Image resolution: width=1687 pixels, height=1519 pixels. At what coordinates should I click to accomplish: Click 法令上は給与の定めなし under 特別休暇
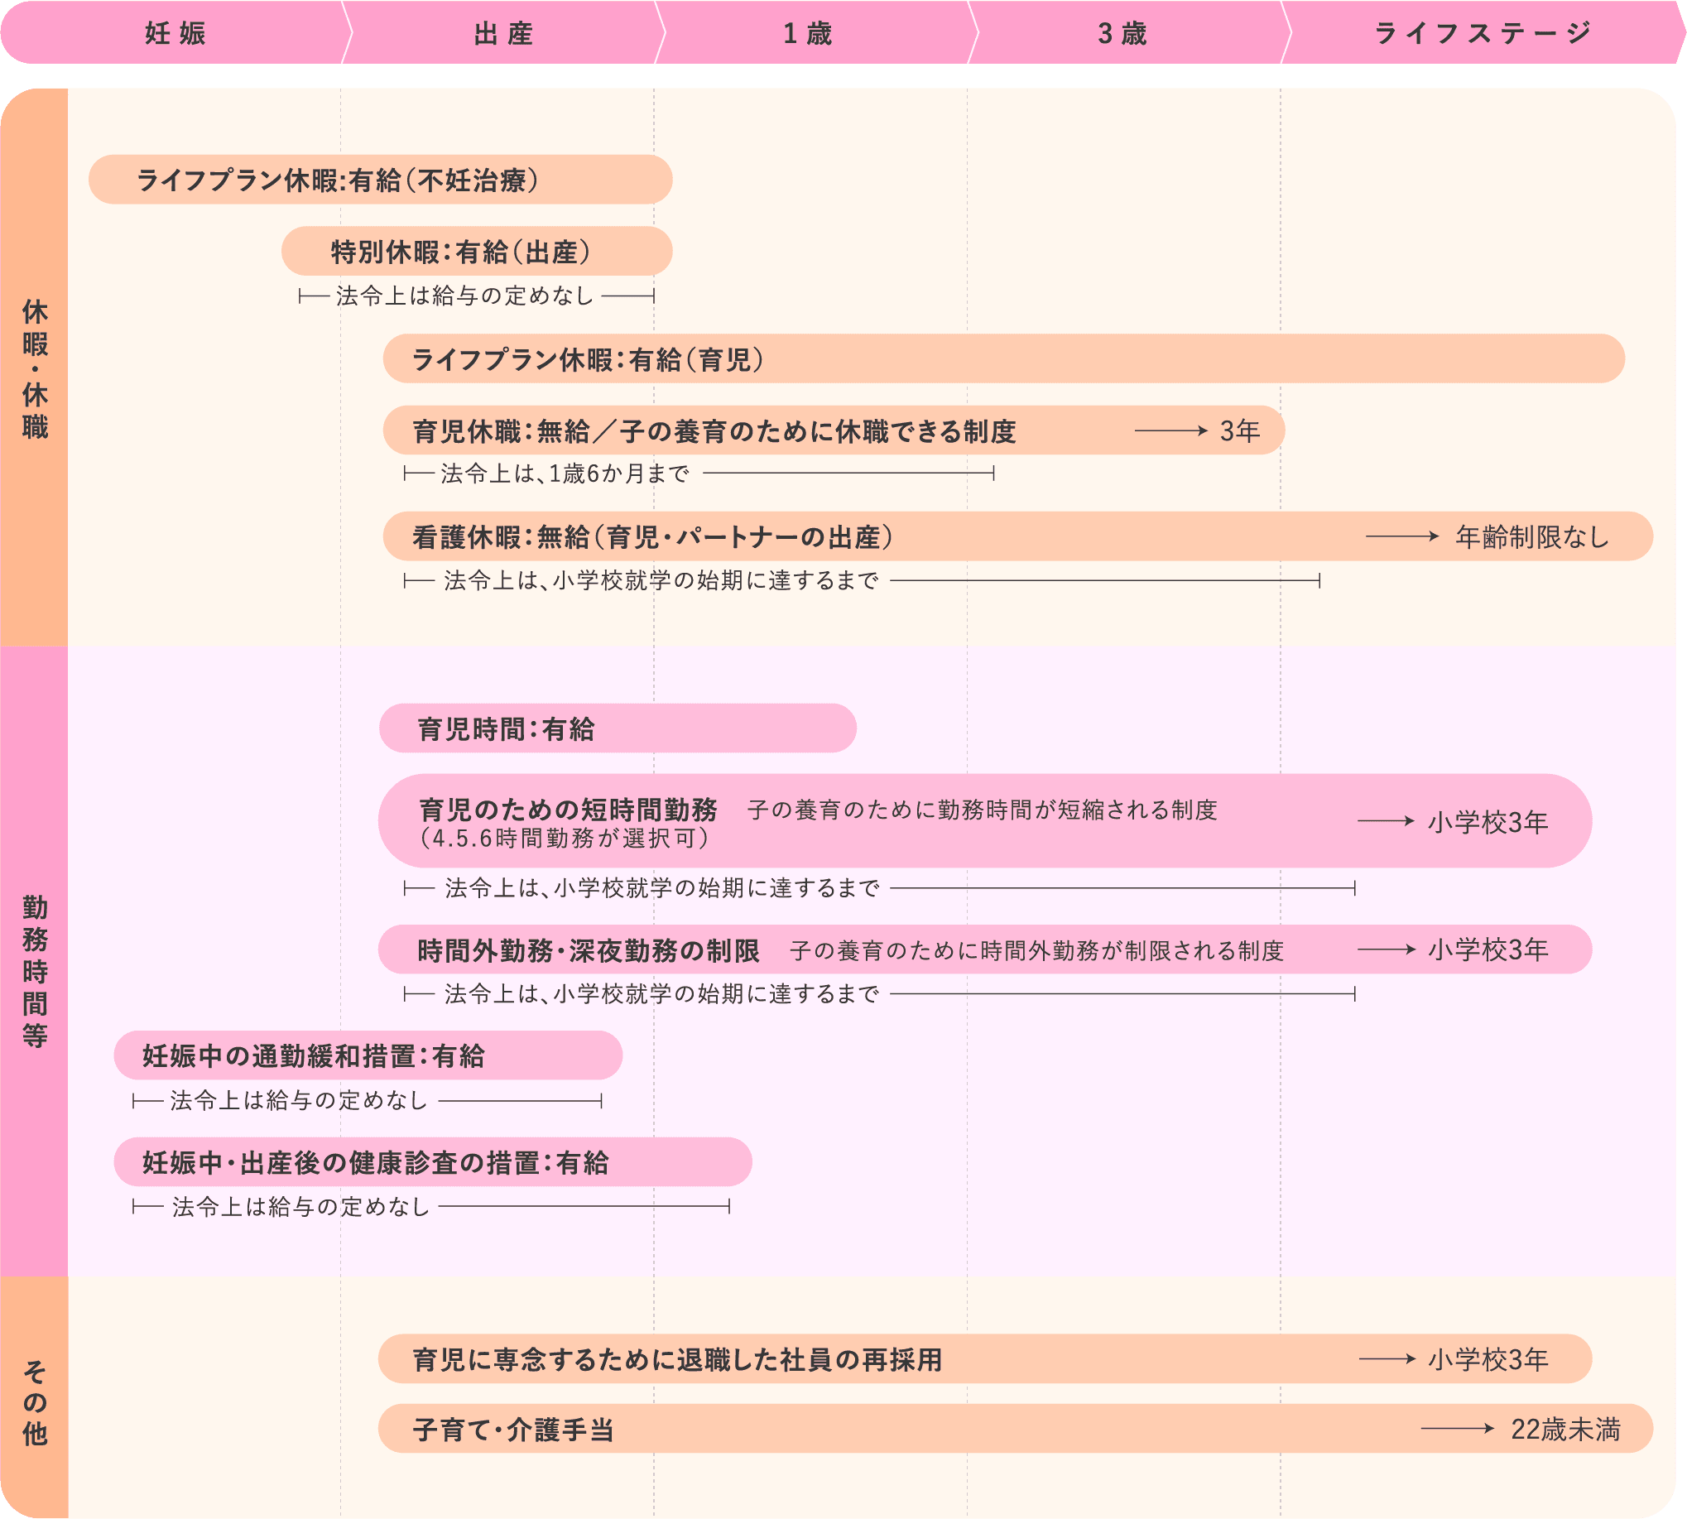[465, 296]
